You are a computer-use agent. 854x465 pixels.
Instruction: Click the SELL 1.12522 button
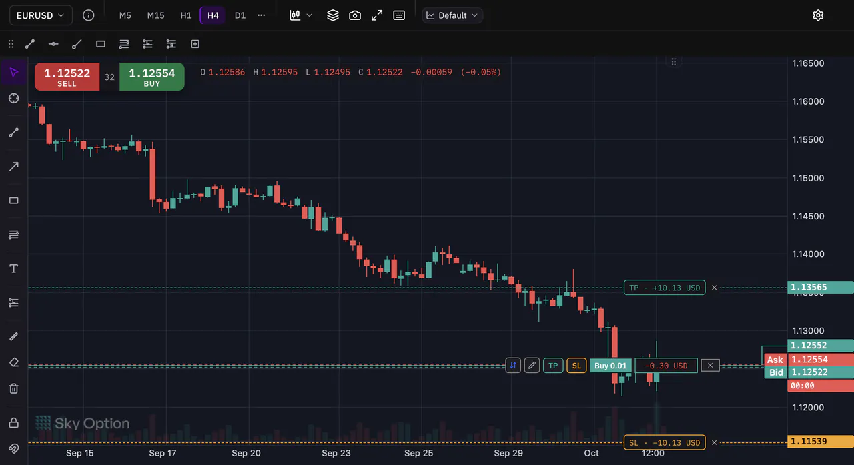pos(67,77)
